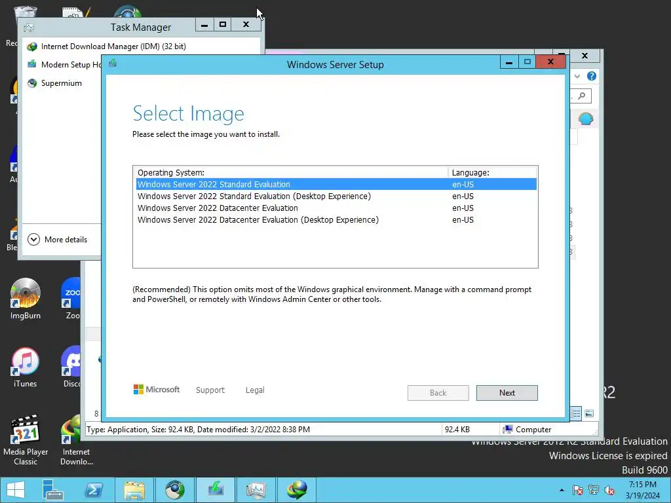
Task: Open the Discord desktop shortcut
Action: pos(72,367)
